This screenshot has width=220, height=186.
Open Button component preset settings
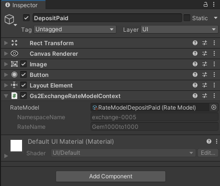point(205,74)
